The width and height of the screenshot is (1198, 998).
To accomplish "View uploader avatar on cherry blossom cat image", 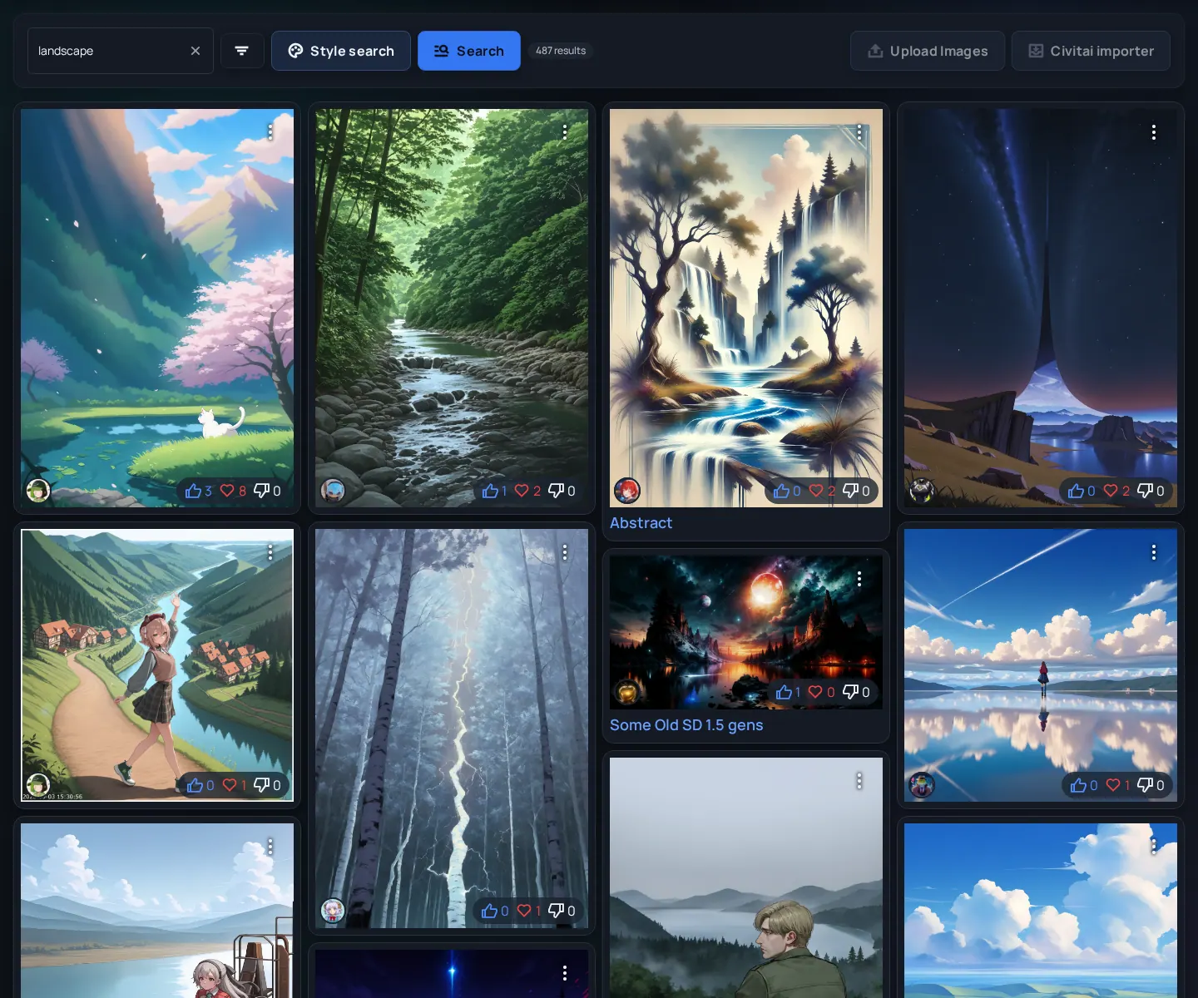I will tap(38, 491).
